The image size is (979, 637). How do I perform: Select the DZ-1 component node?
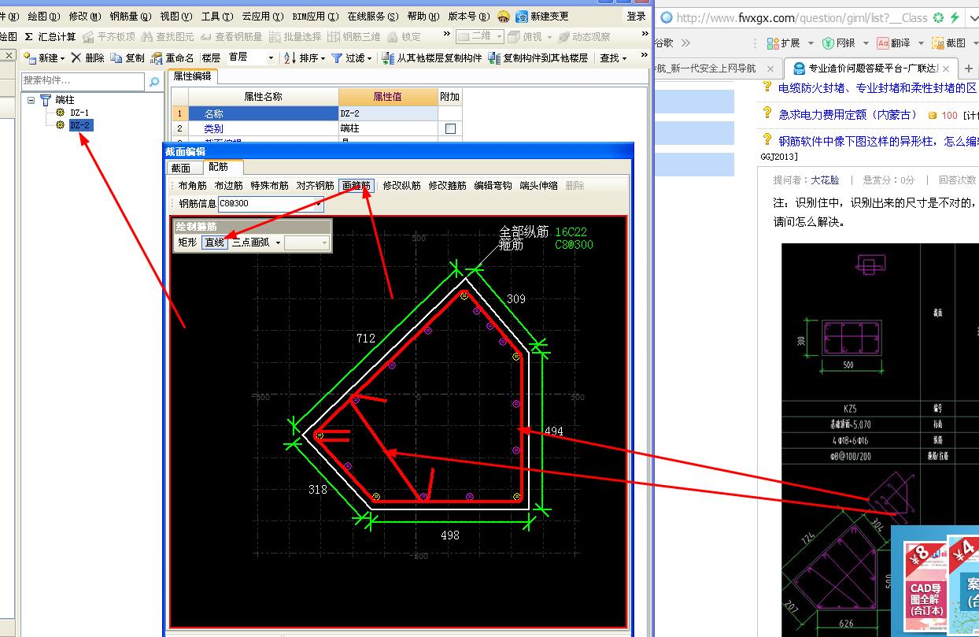pyautogui.click(x=79, y=113)
